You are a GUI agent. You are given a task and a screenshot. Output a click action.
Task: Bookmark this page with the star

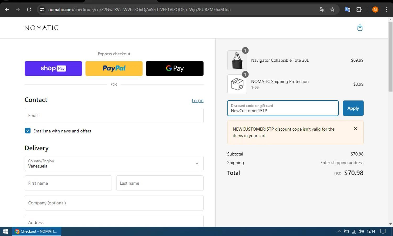click(332, 10)
